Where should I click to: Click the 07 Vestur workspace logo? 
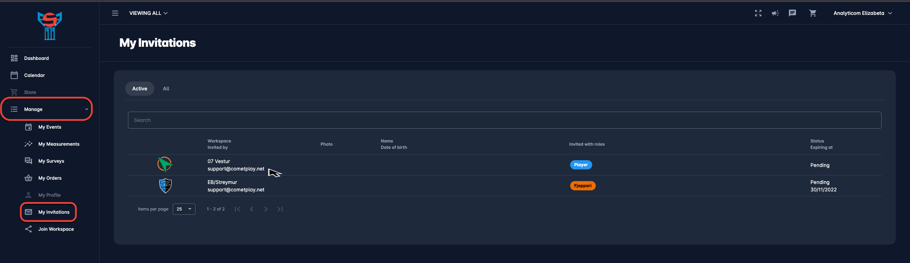165,165
